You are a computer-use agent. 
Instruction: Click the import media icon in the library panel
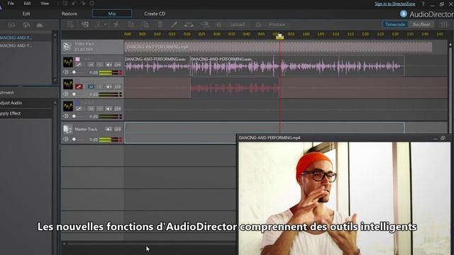(x=11, y=25)
